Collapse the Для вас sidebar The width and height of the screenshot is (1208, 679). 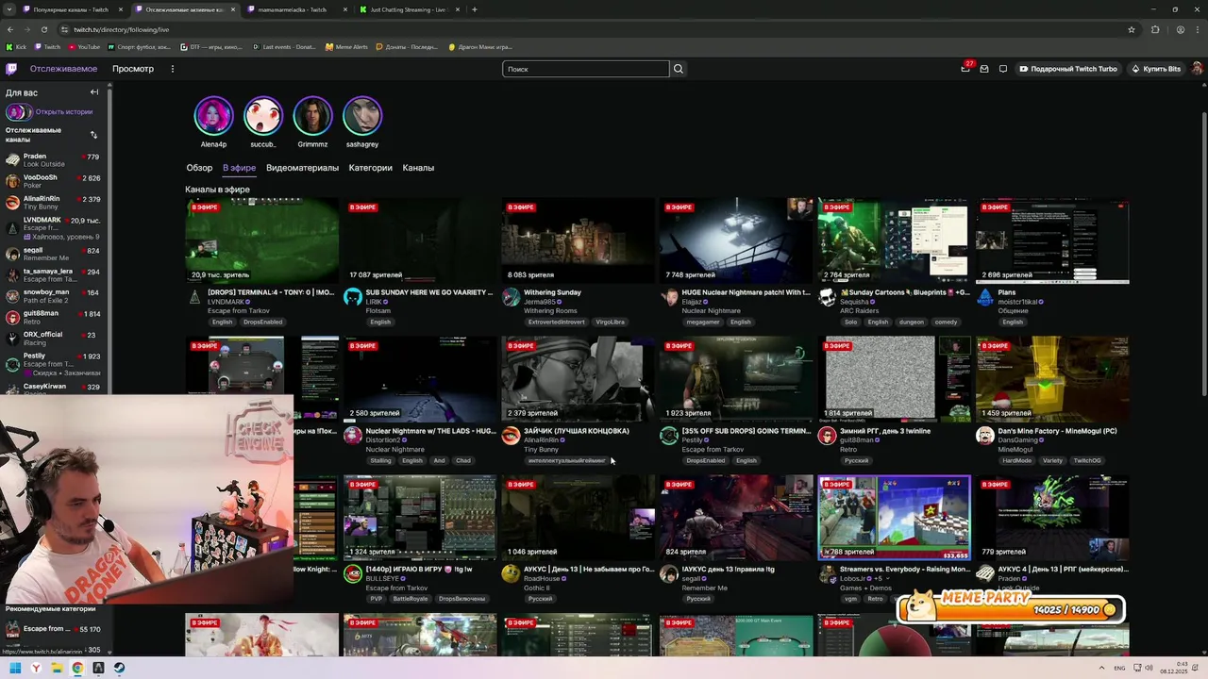(94, 92)
